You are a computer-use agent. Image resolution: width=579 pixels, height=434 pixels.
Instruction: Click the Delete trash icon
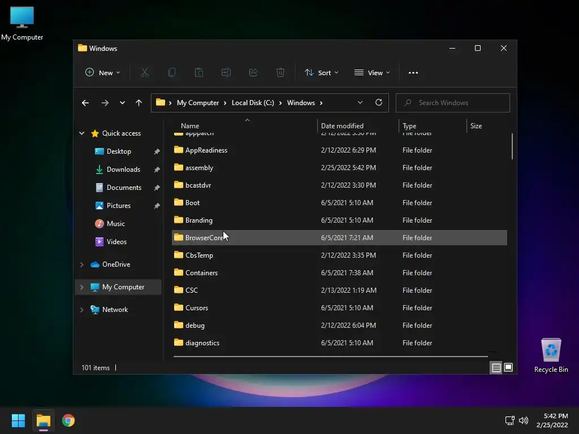click(x=280, y=73)
